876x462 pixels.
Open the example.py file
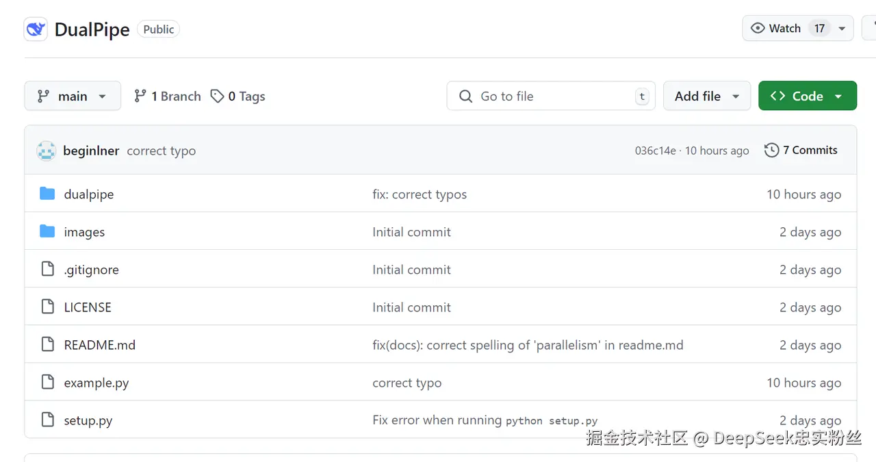[96, 383]
